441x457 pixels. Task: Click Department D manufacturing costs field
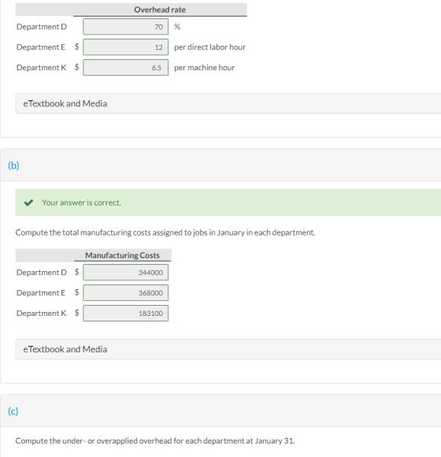pyautogui.click(x=125, y=272)
